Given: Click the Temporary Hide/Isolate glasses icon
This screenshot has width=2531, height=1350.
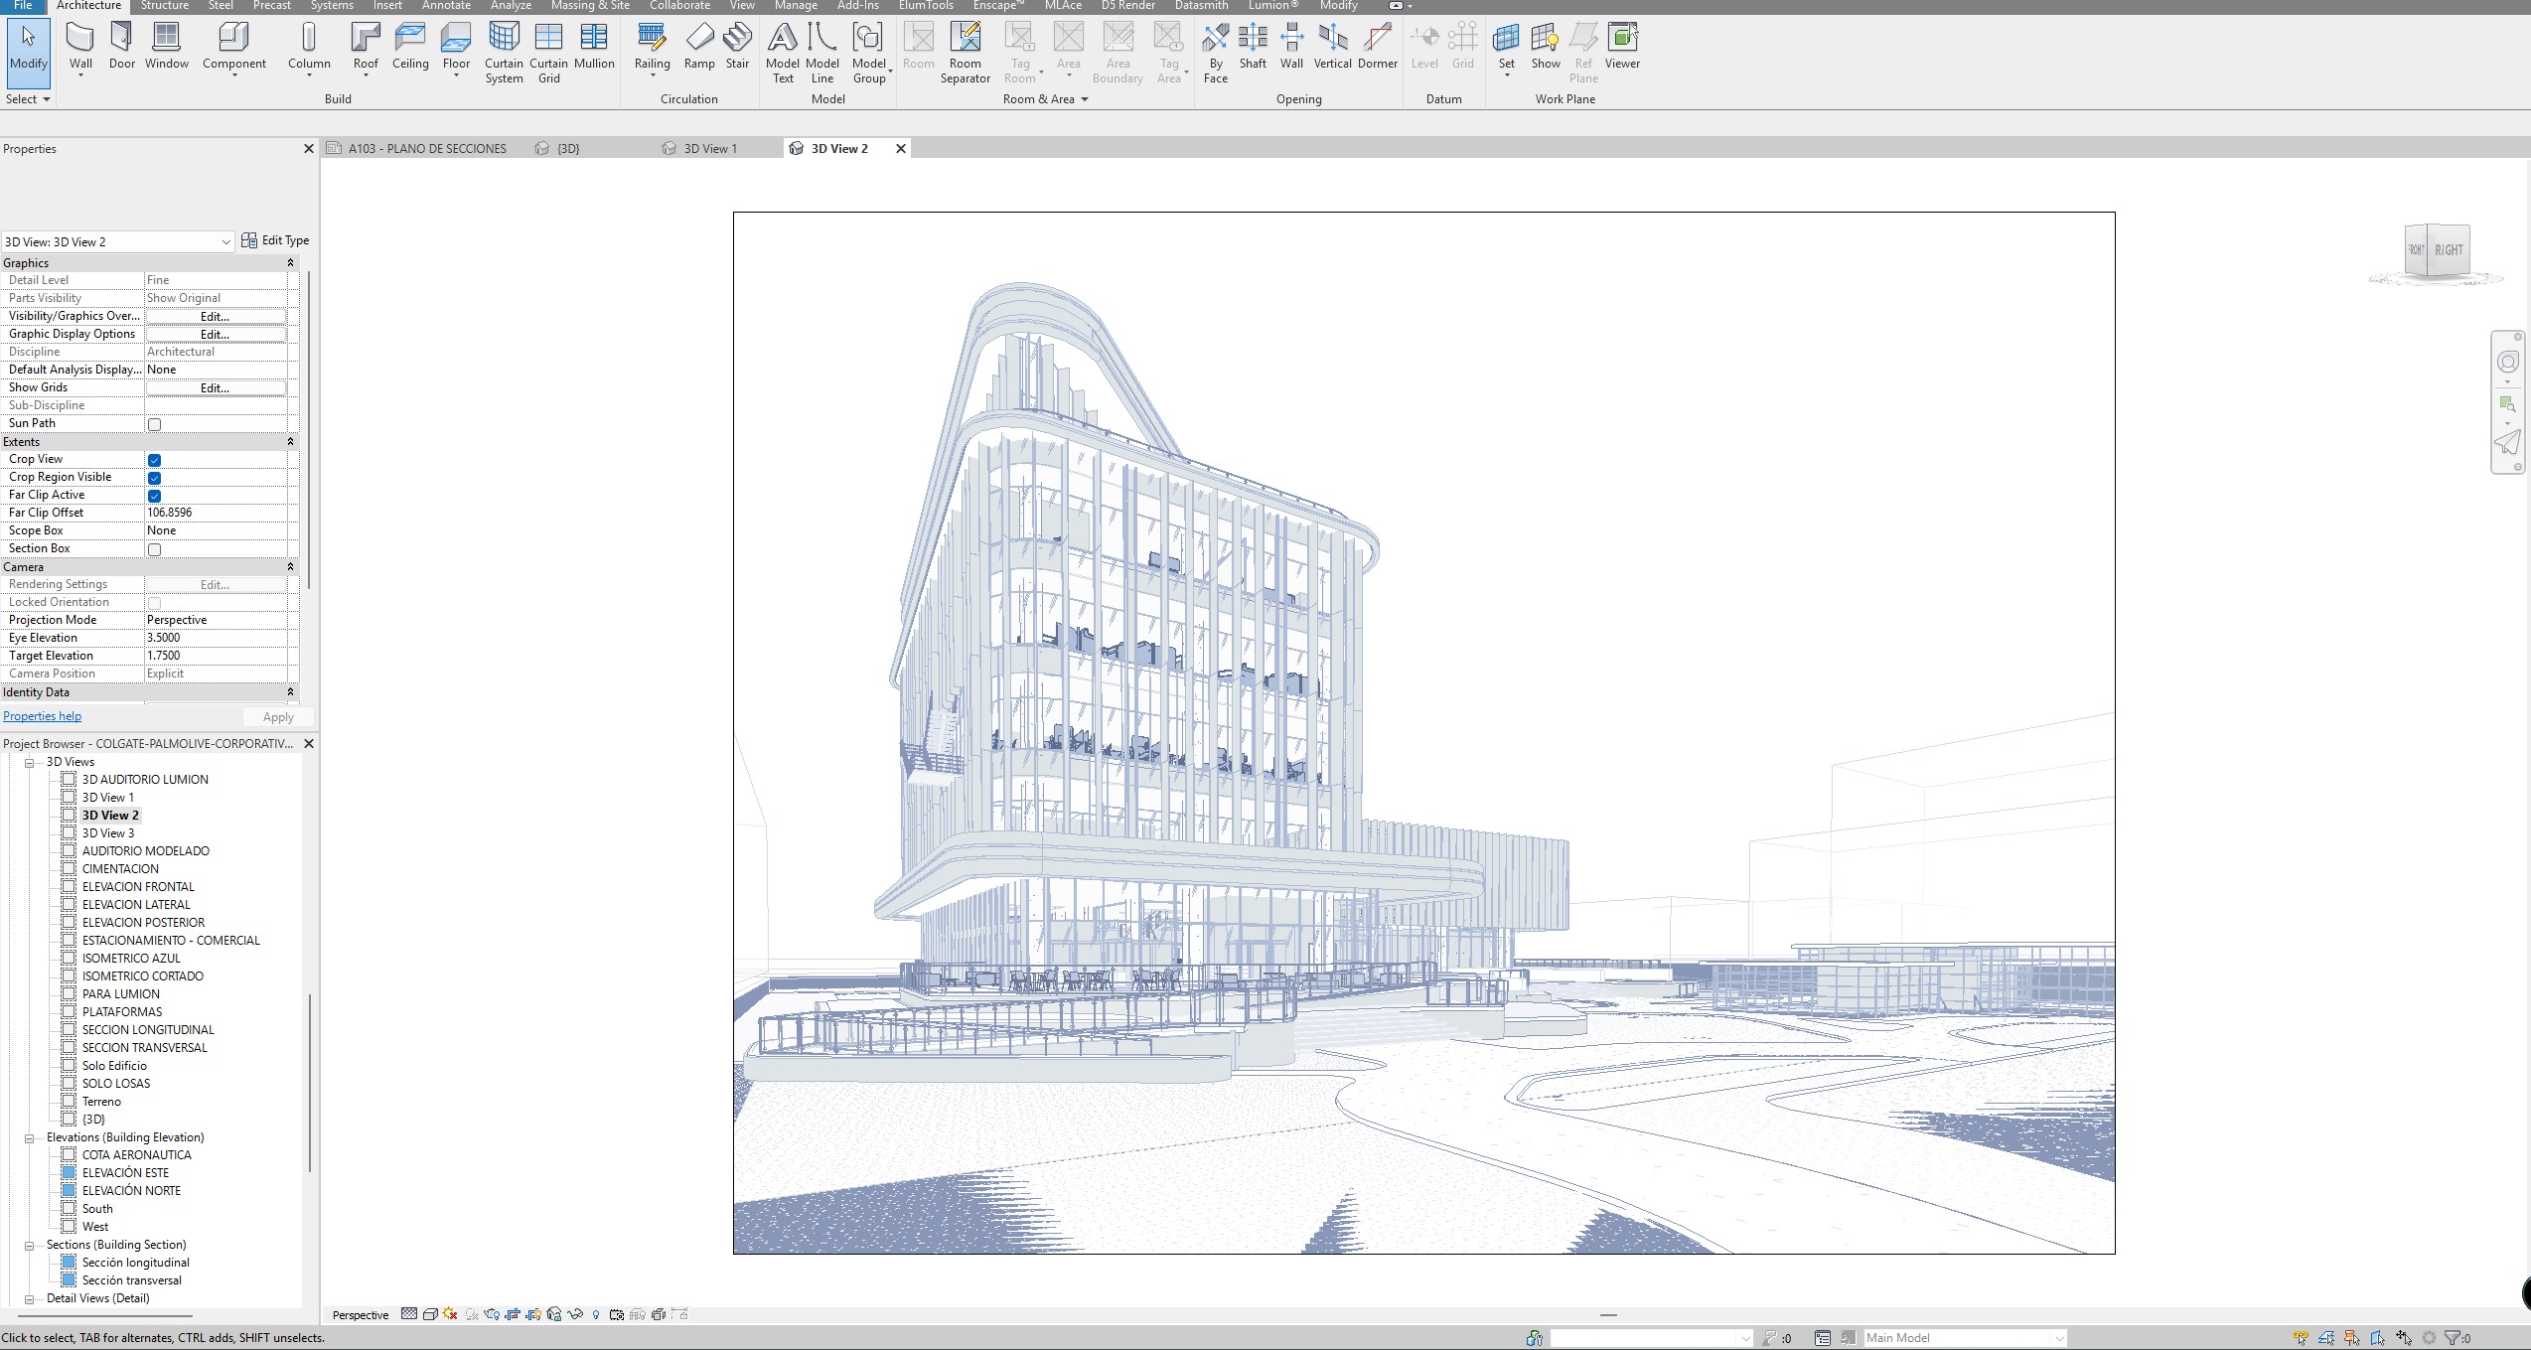Looking at the screenshot, I should [575, 1314].
